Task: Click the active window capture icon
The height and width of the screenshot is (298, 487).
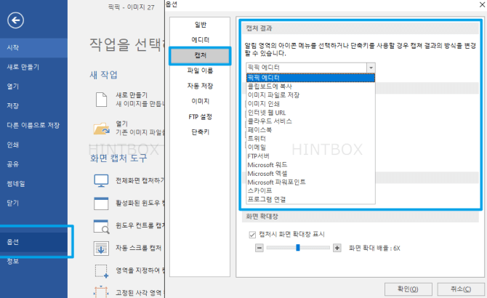Action: pos(101,204)
